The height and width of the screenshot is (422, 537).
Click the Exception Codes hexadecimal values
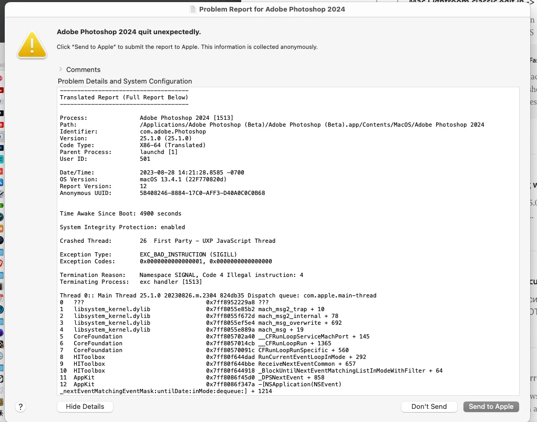(x=206, y=262)
